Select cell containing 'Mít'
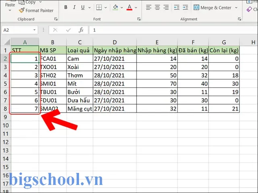Viewport: 258px width, 193px height. 80,84
